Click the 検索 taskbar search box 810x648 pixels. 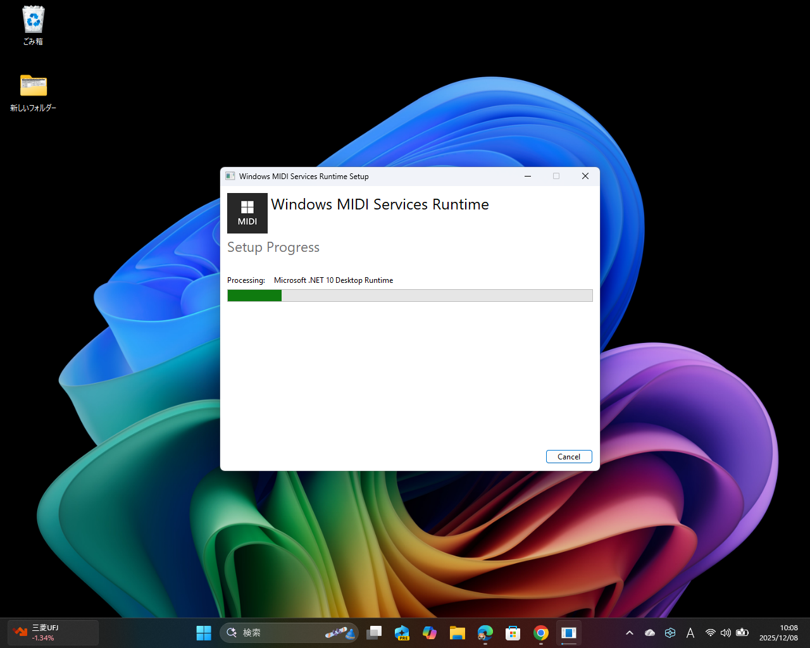[289, 633]
